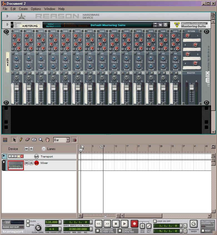
Task: Click the channel 7 level fader
Action: (90, 87)
